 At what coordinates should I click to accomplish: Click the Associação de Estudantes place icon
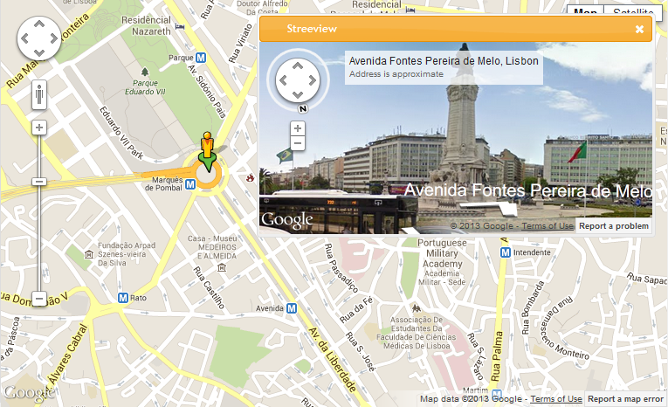tap(417, 307)
